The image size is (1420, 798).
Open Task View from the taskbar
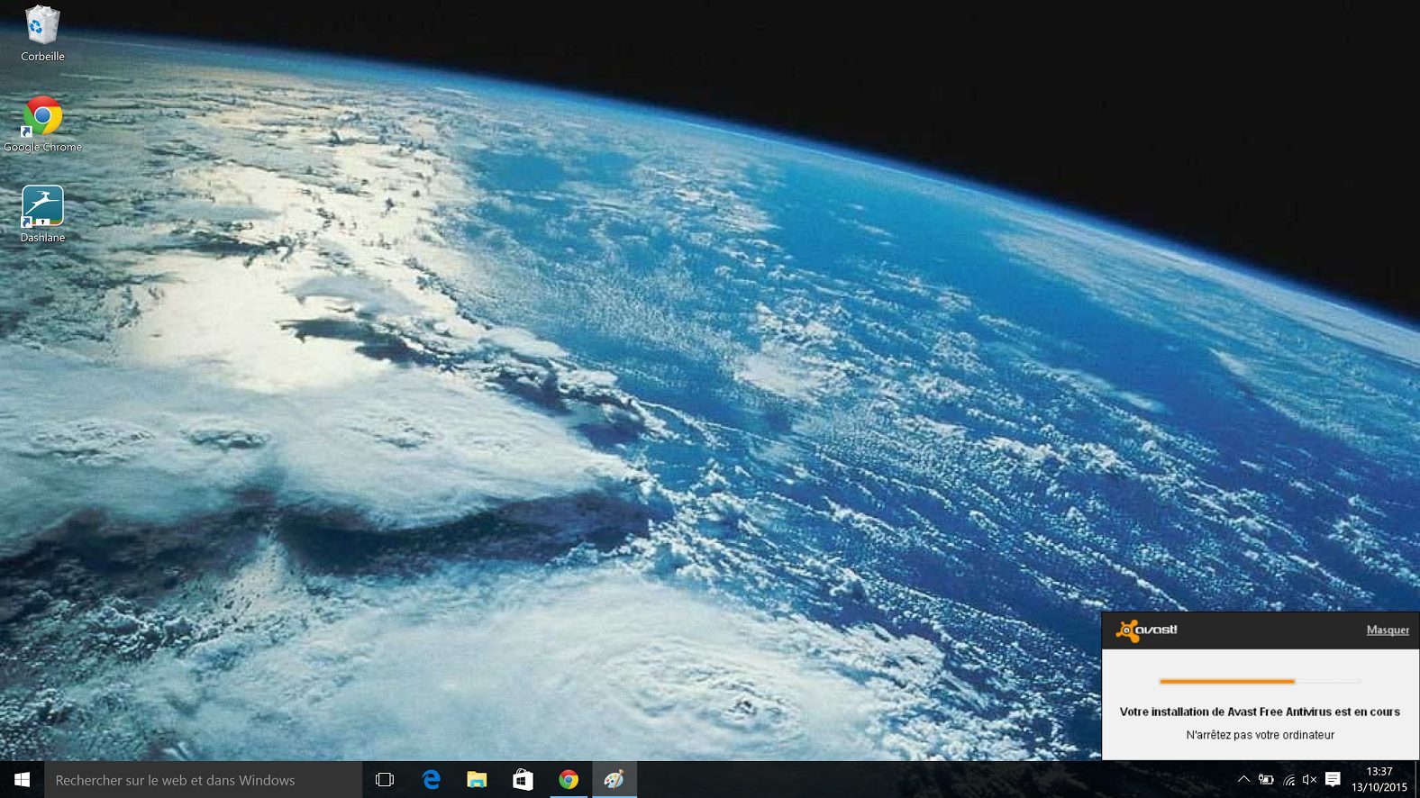[x=385, y=780]
